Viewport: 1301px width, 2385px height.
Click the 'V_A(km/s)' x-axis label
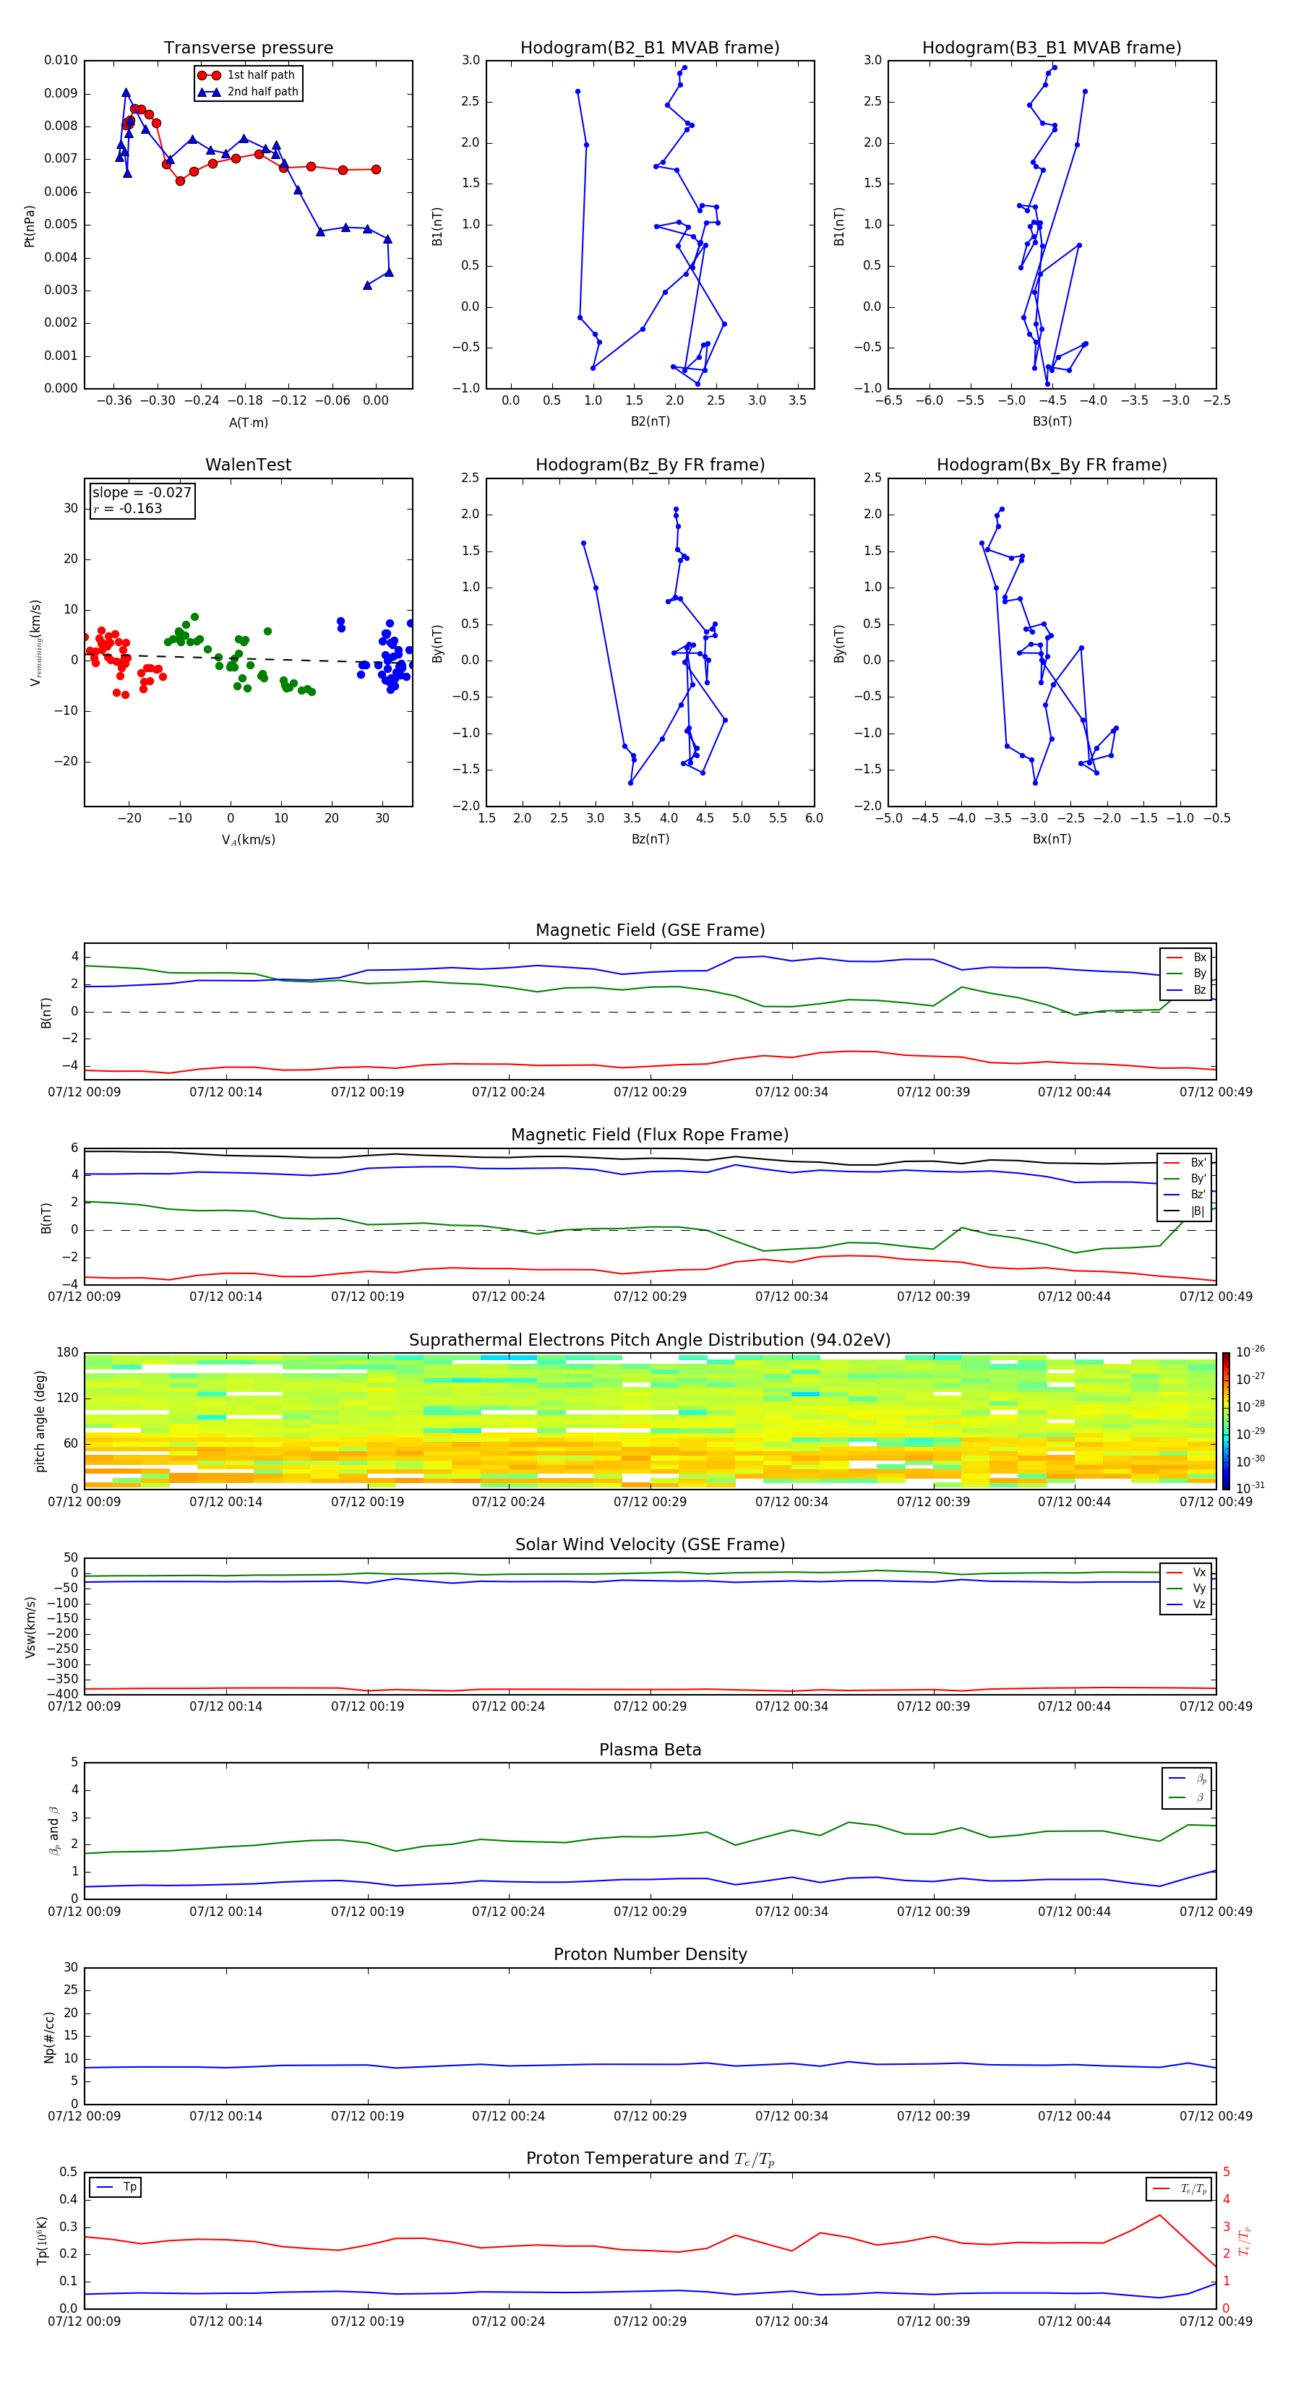(x=248, y=840)
